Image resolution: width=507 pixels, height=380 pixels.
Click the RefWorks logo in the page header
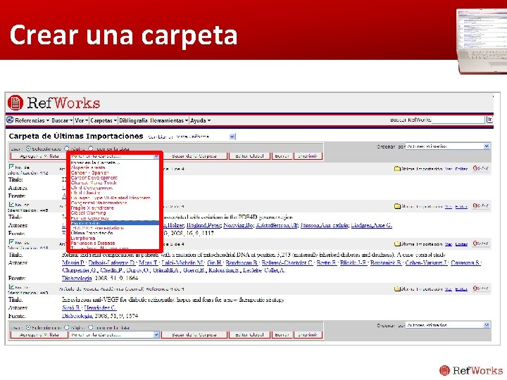click(54, 103)
